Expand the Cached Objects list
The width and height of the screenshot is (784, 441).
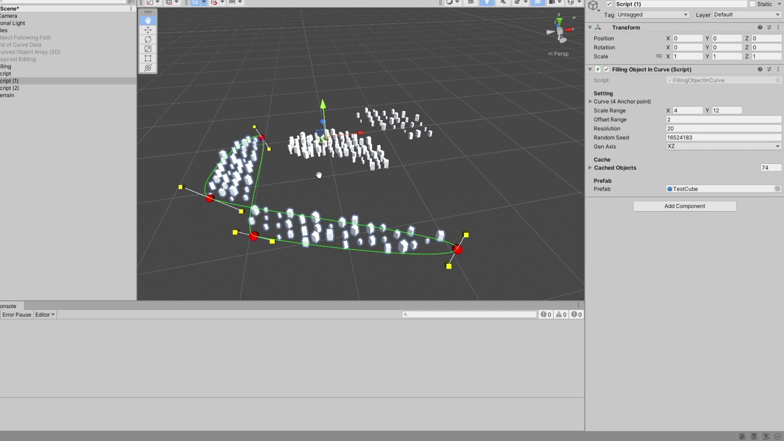point(590,168)
